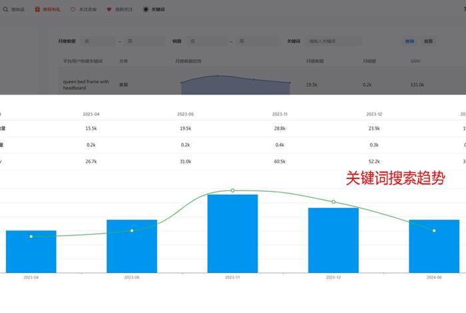Click the green line data point on 2024-06 bar
This screenshot has height=313, width=466.
pyautogui.click(x=434, y=230)
